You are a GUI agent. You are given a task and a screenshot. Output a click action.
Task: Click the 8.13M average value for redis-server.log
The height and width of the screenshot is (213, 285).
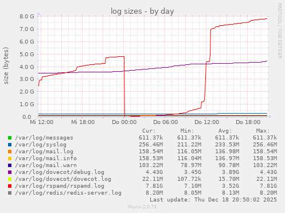click(230, 193)
